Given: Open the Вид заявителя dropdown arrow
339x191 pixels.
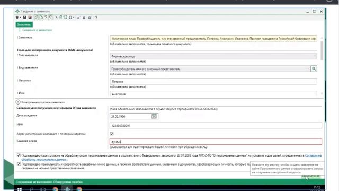Looking at the screenshot, I should click(308, 69).
